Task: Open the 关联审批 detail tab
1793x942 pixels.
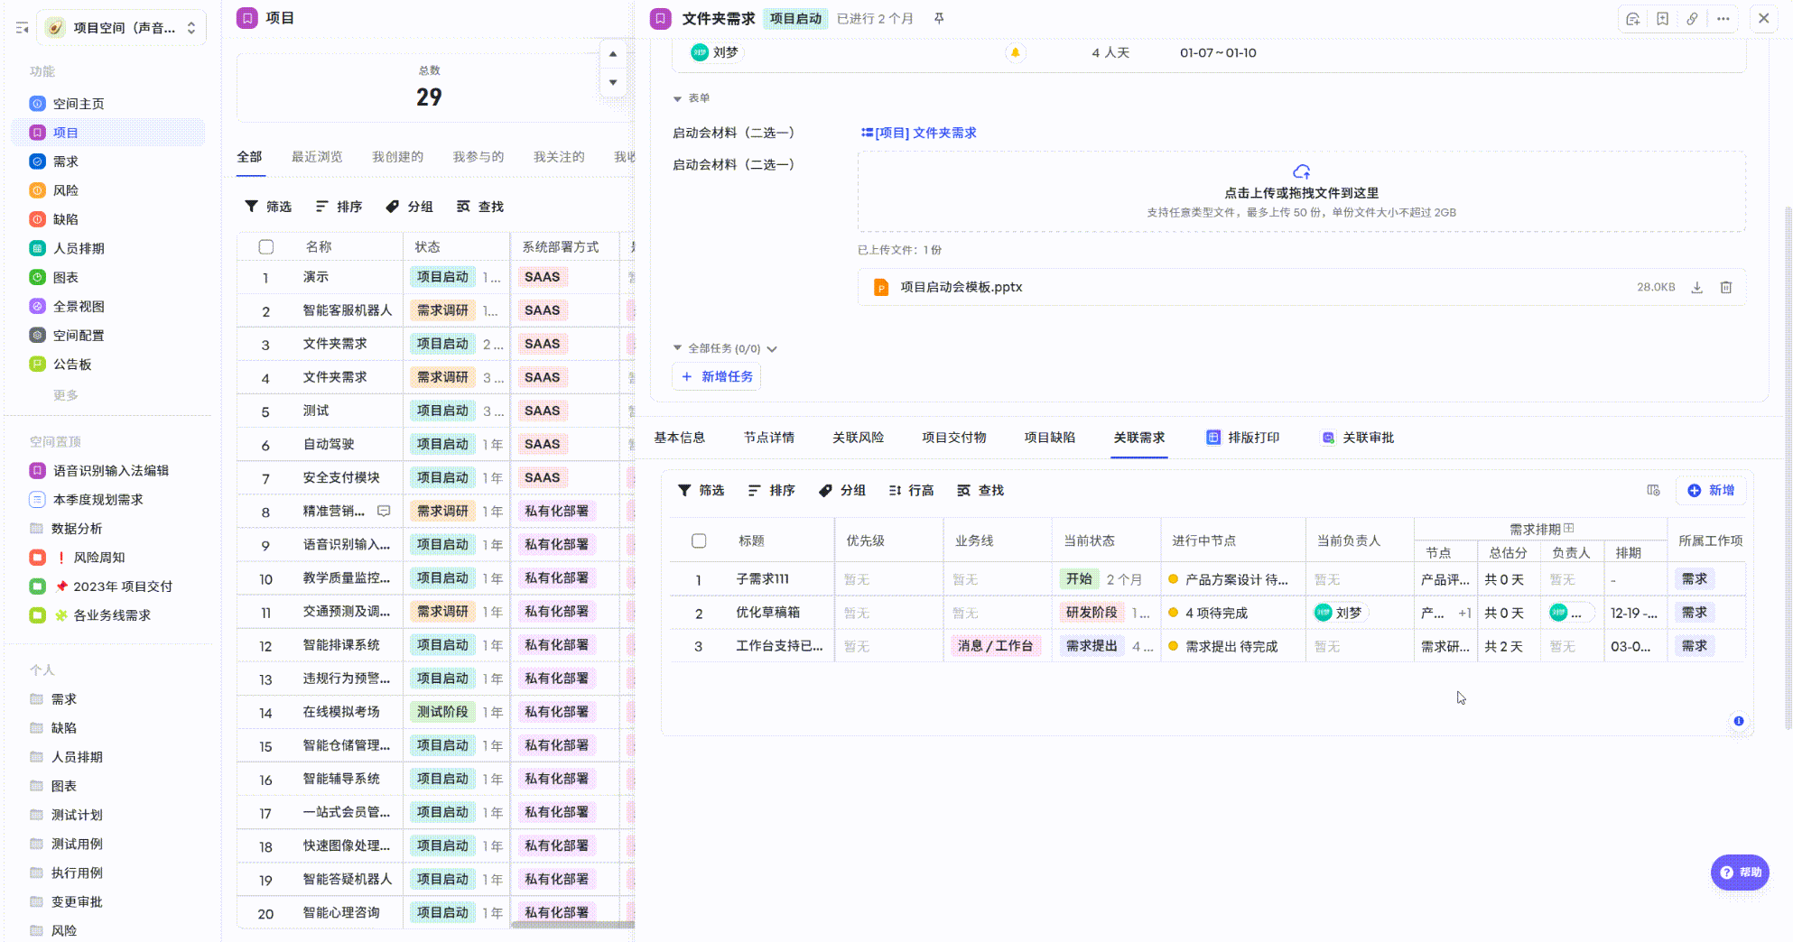Action: pyautogui.click(x=1358, y=438)
